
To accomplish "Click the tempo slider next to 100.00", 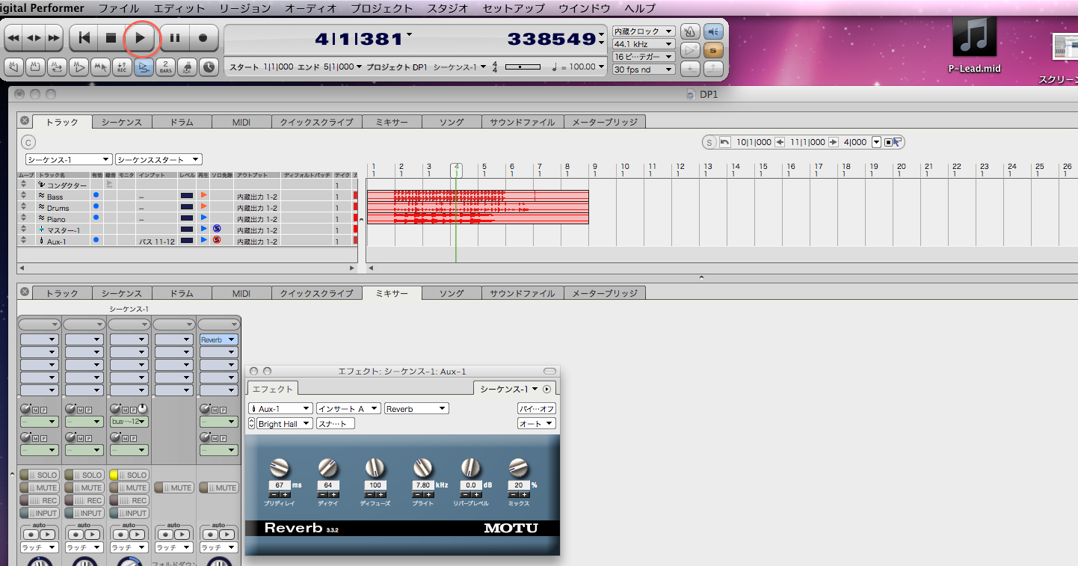I will point(523,67).
